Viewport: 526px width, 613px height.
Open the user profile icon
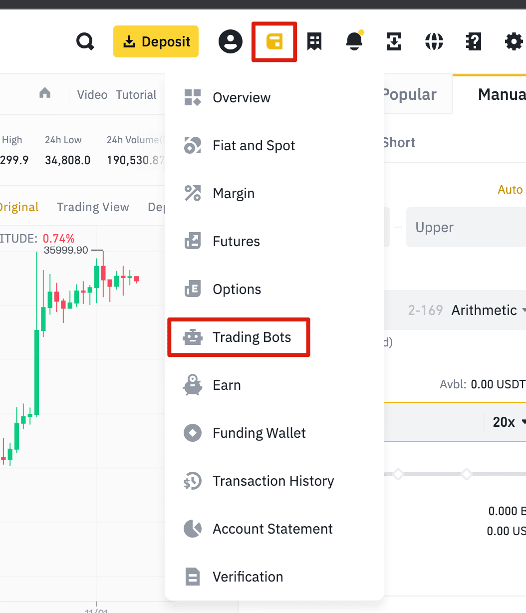pyautogui.click(x=231, y=42)
